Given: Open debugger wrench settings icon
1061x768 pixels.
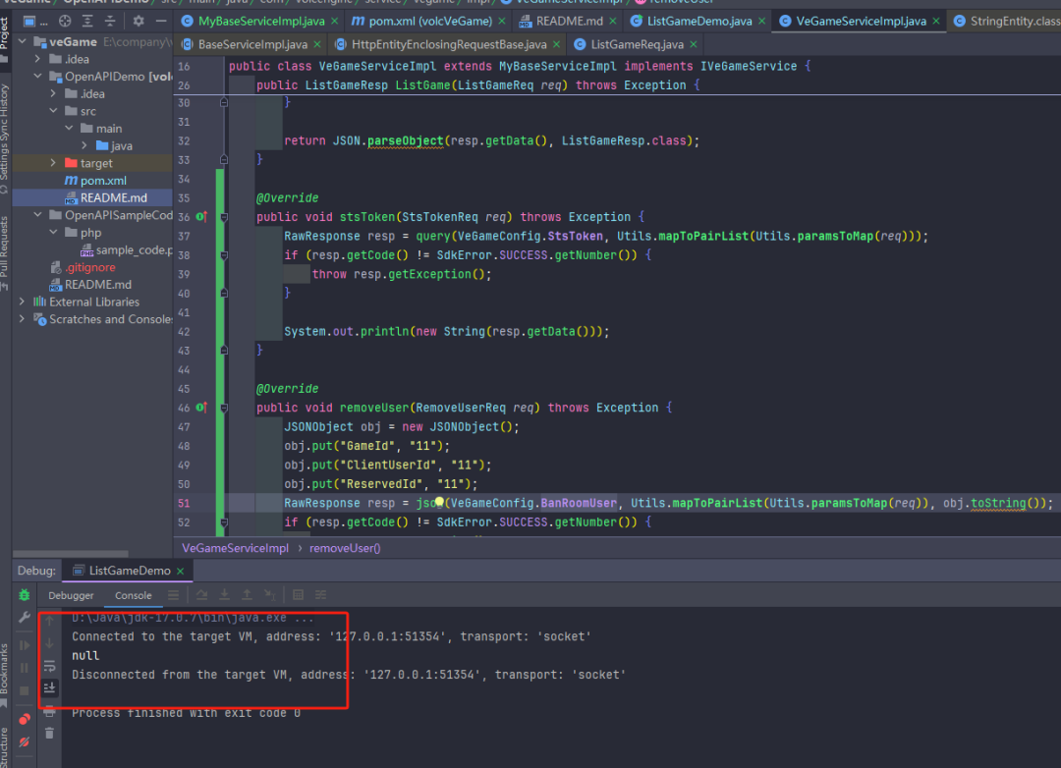Looking at the screenshot, I should click(x=25, y=617).
